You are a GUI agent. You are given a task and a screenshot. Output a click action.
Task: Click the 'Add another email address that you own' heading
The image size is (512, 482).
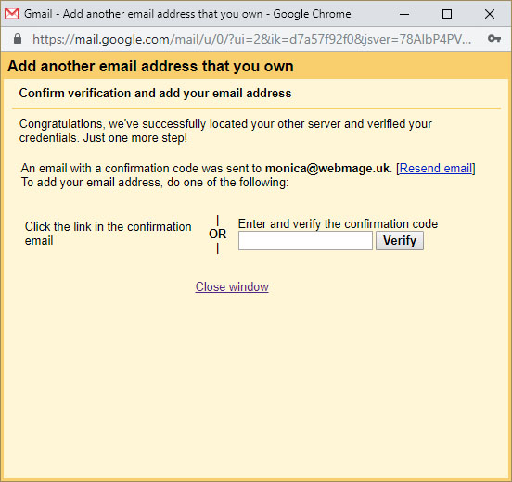(150, 66)
